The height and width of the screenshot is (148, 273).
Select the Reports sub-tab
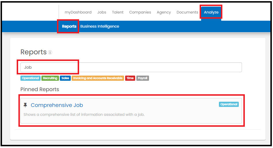click(69, 26)
